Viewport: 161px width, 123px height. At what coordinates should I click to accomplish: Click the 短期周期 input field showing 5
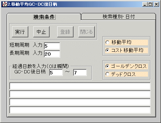tap(52, 46)
